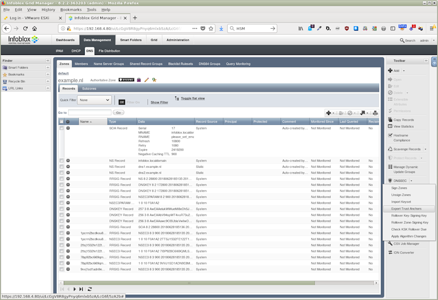Image resolution: width=438 pixels, height=300 pixels.
Task: Click the export icon above the records table
Action: [363, 113]
